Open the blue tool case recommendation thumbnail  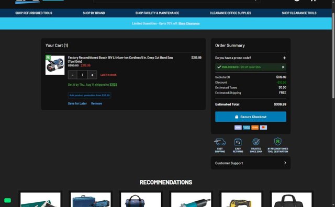[x=91, y=200]
